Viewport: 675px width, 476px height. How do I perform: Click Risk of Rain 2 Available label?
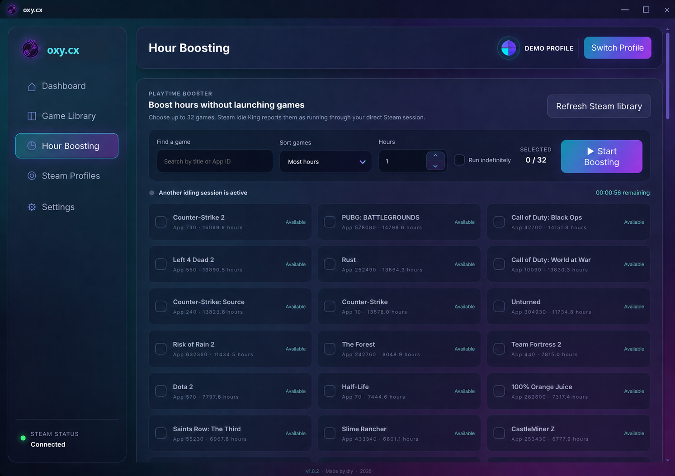click(x=296, y=349)
